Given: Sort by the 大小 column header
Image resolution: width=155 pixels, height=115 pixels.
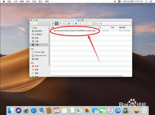Looking at the screenshot, I should 103,28.
